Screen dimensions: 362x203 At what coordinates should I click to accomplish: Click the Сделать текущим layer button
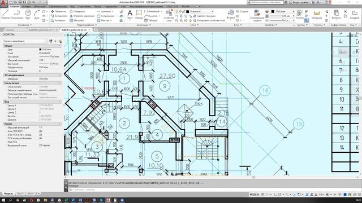pyautogui.click(x=205, y=16)
